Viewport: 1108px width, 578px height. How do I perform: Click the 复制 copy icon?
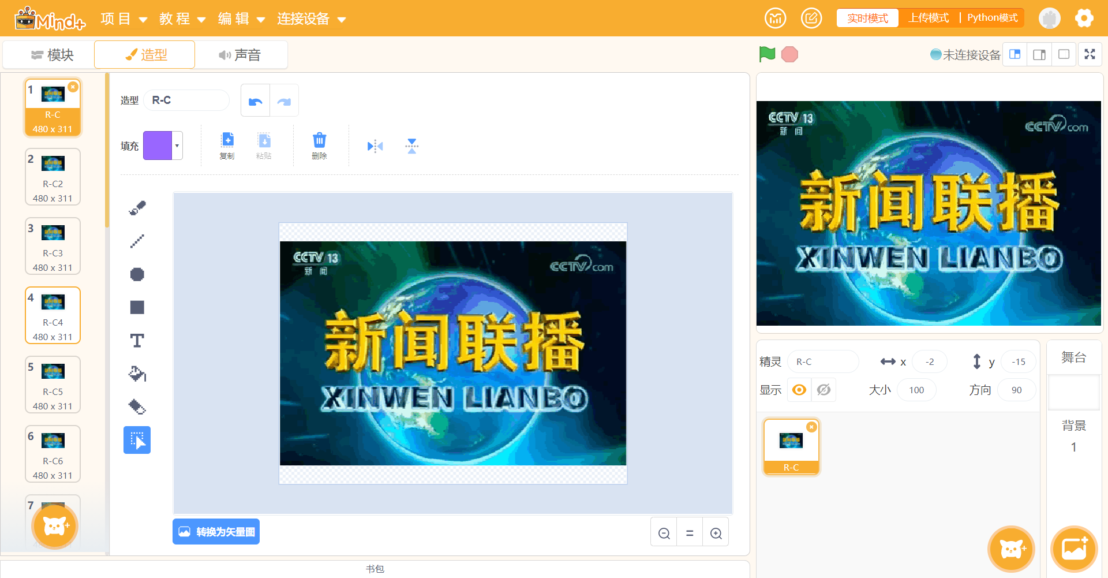click(x=227, y=146)
